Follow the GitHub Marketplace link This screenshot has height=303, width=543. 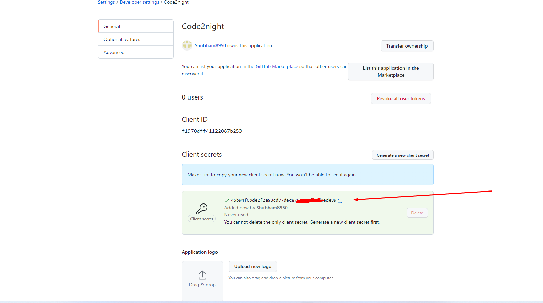277,66
